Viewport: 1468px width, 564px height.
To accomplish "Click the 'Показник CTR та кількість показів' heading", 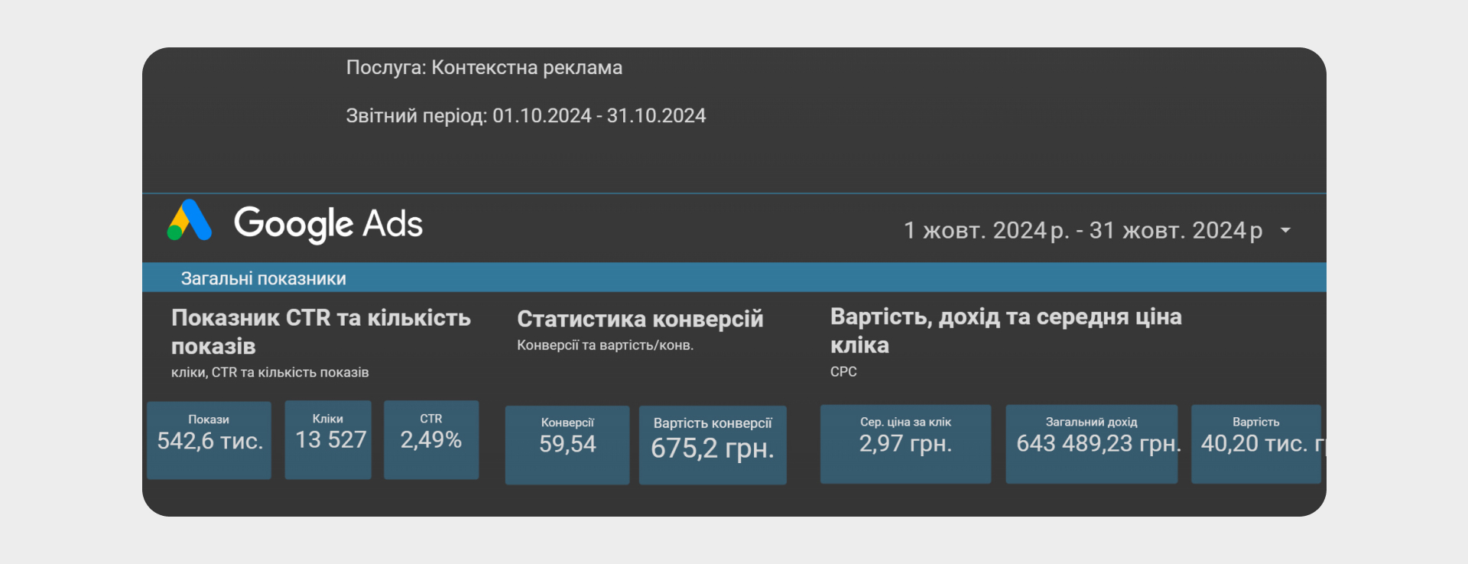I will (321, 332).
